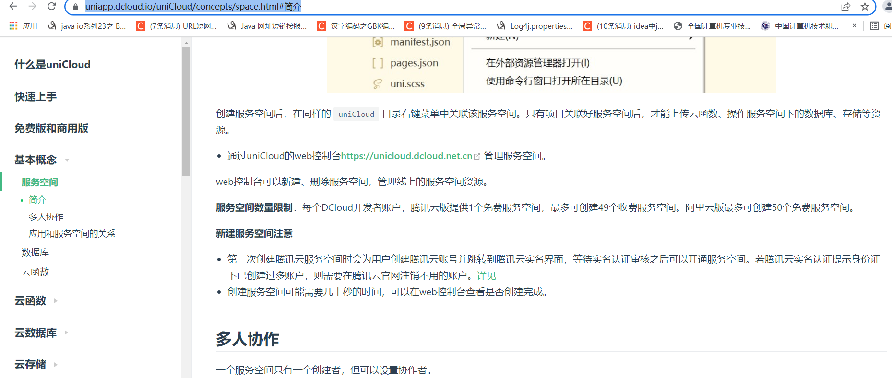Click the browser back arrow
The width and height of the screenshot is (892, 378).
(13, 6)
